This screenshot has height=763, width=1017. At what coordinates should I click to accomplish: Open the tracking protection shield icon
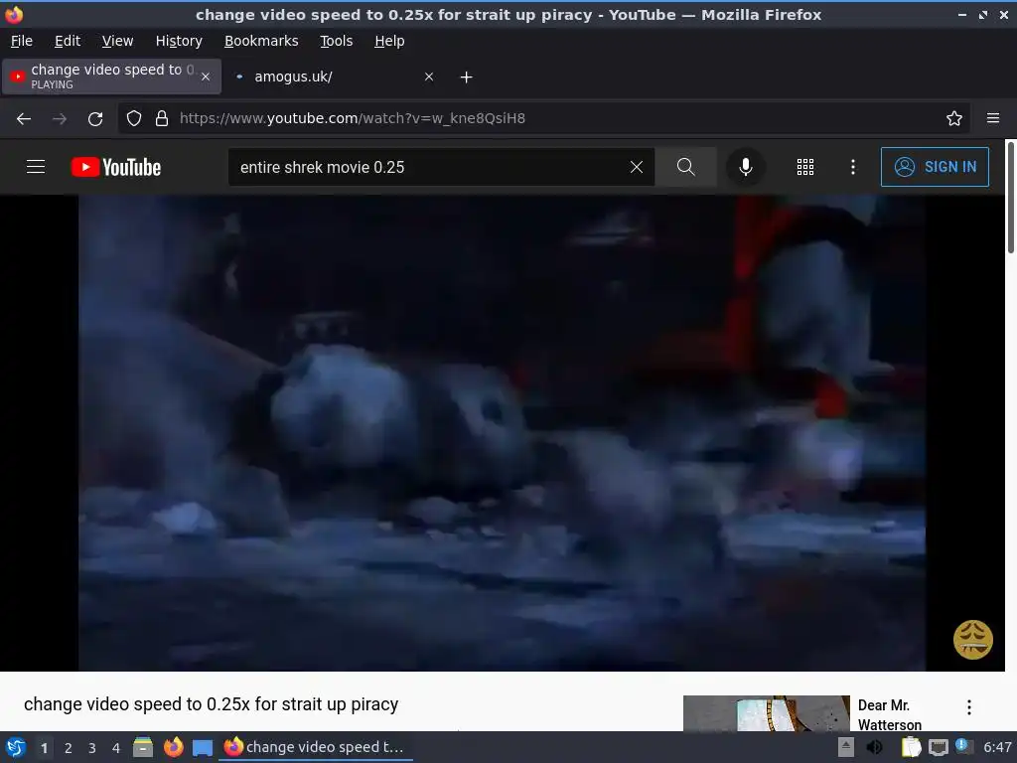tap(134, 119)
